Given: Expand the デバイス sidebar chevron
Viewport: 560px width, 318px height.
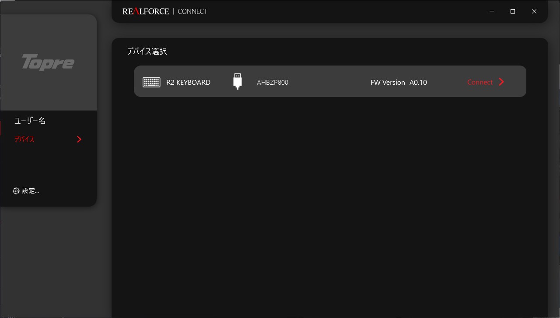Looking at the screenshot, I should coord(79,139).
